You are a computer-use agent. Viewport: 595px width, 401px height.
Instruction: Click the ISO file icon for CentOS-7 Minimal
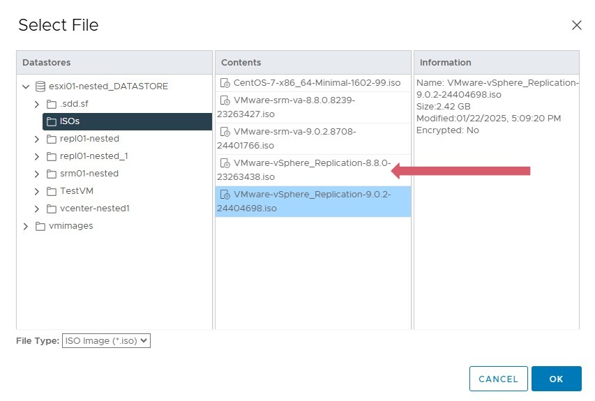pyautogui.click(x=225, y=83)
